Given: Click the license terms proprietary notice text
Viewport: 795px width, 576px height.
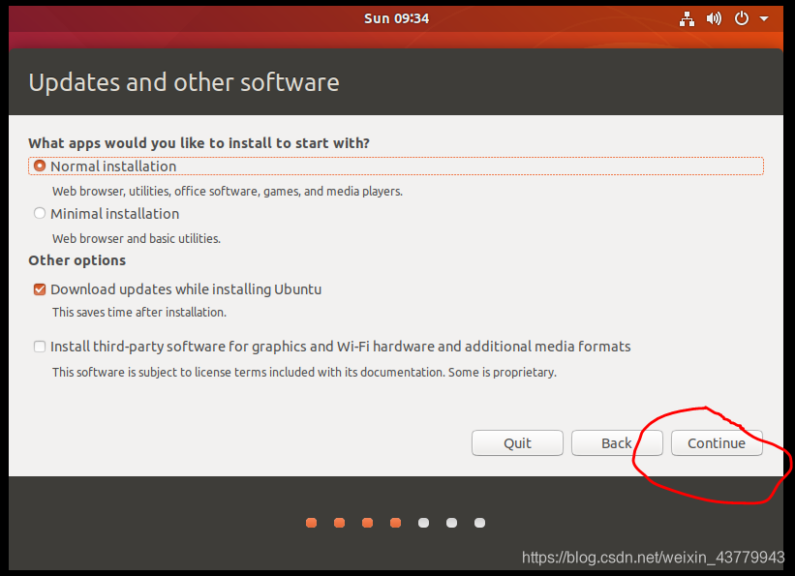Looking at the screenshot, I should (x=304, y=372).
